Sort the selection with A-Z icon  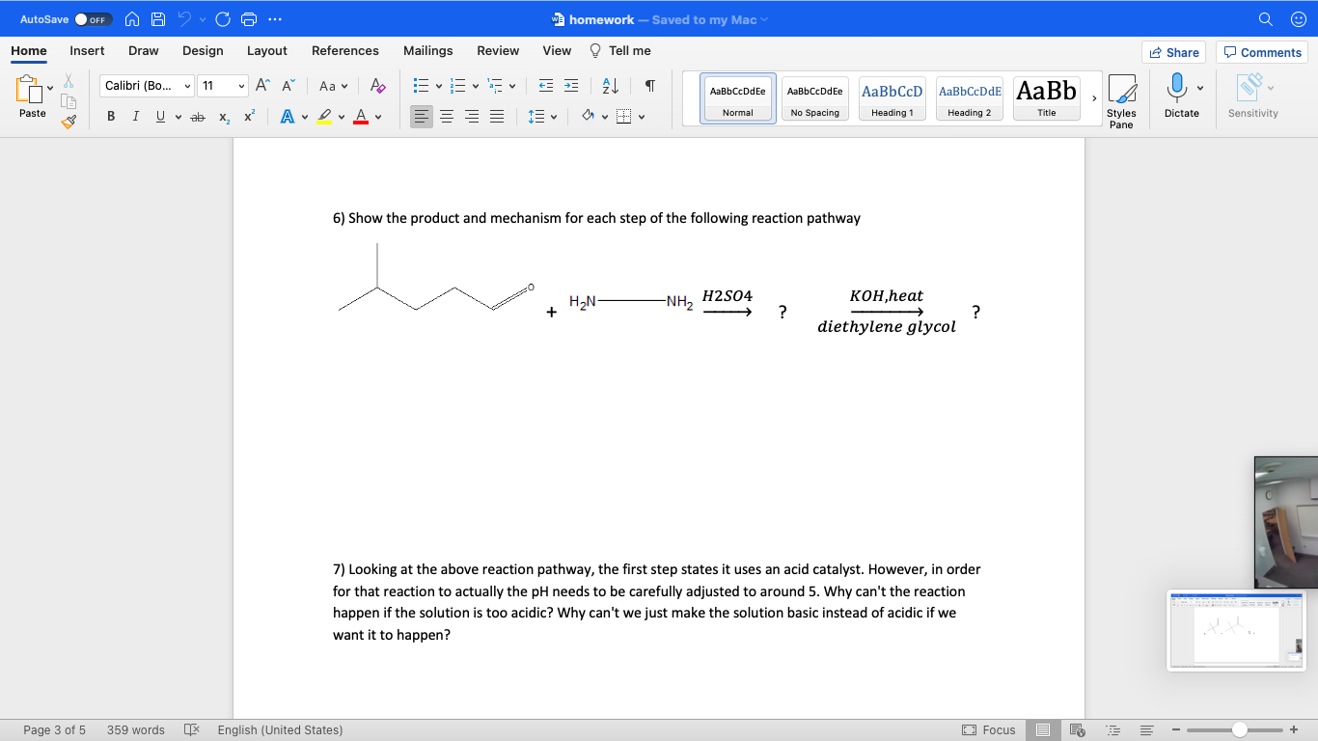coord(610,86)
